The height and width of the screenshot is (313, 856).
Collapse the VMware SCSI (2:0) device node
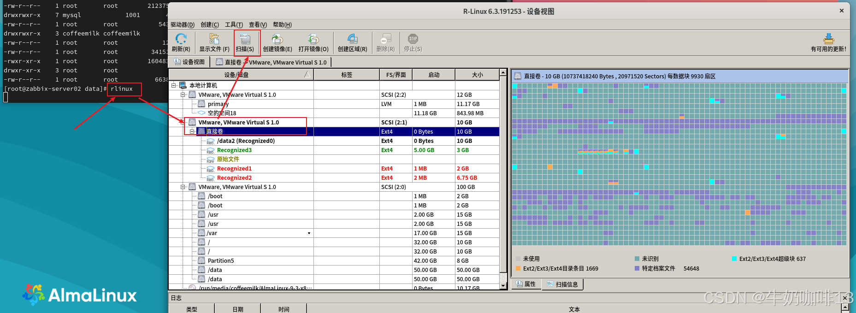pyautogui.click(x=183, y=187)
